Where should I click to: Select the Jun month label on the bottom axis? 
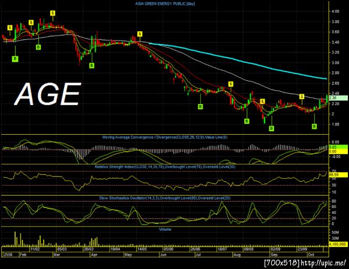pyautogui.click(x=163, y=254)
